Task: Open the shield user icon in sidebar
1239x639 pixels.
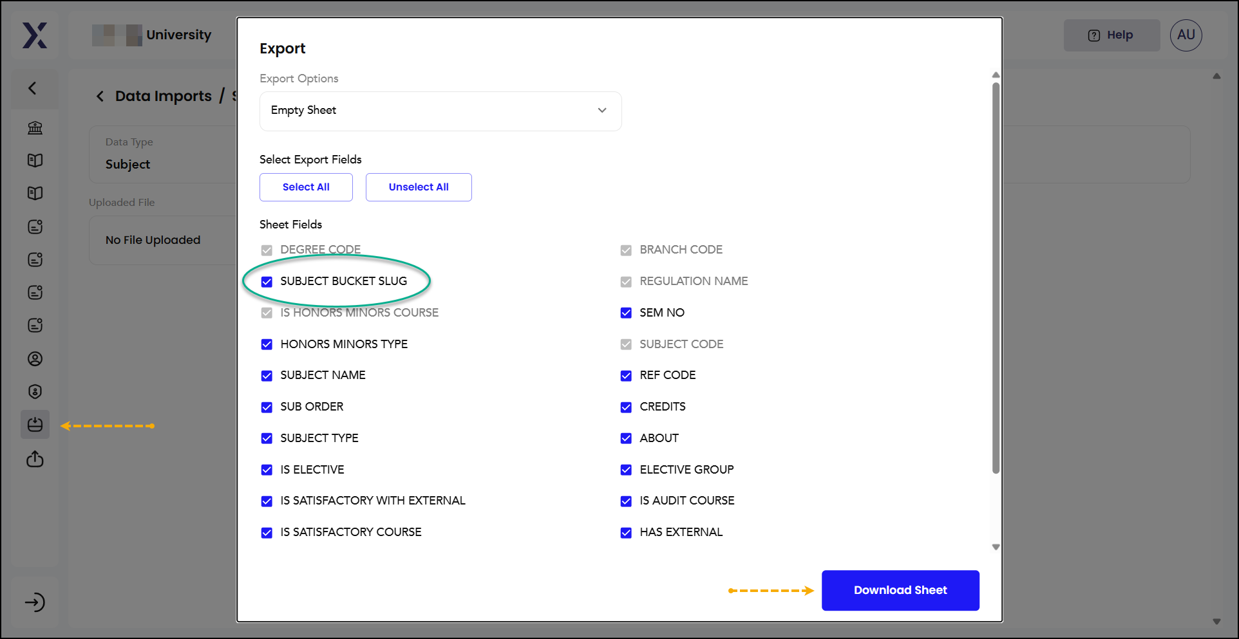Action: coord(35,391)
